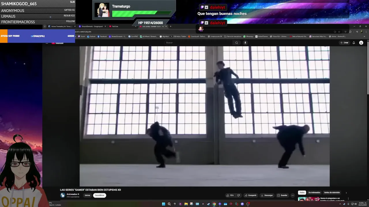This screenshot has width=369, height=207.
Task: Open the Crunchyroll bookmark
Action: pos(197,37)
